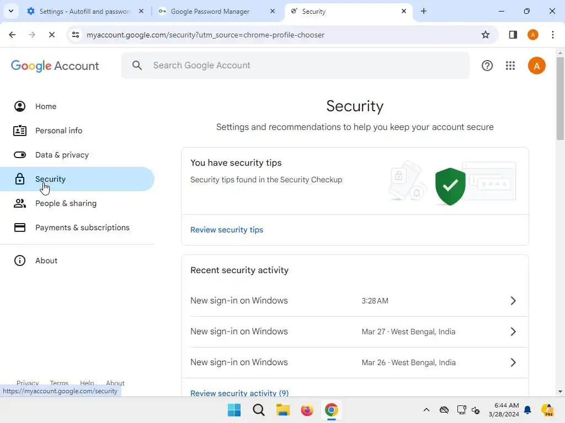Open People & sharing
The height and width of the screenshot is (423, 565).
coord(77,203)
